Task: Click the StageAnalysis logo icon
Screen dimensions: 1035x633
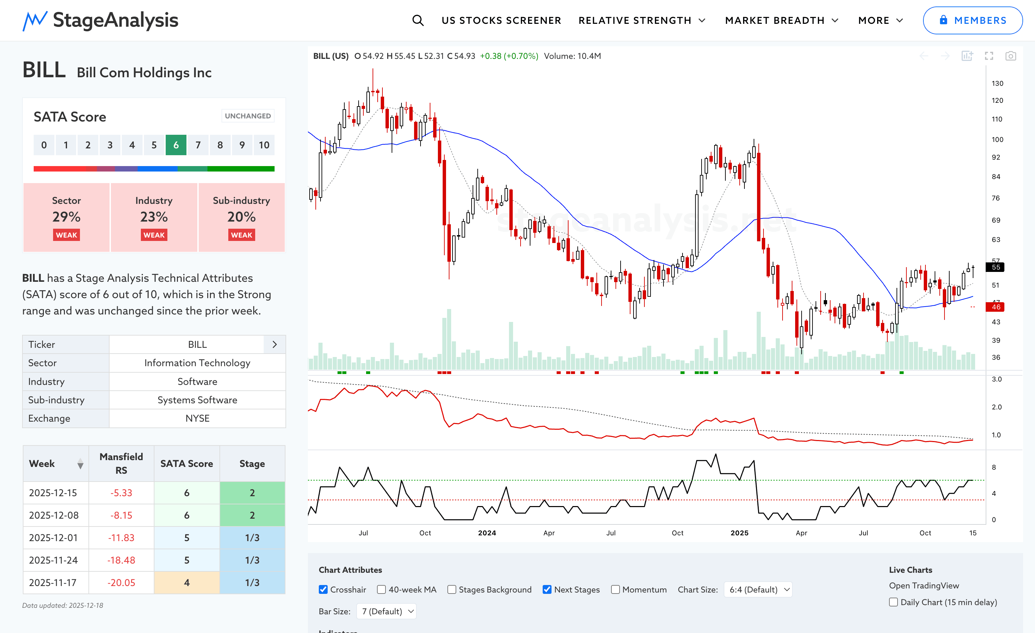Action: pos(34,20)
